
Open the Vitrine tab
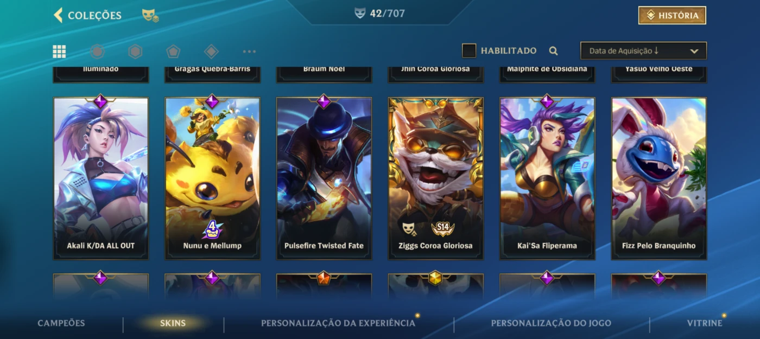pos(705,323)
